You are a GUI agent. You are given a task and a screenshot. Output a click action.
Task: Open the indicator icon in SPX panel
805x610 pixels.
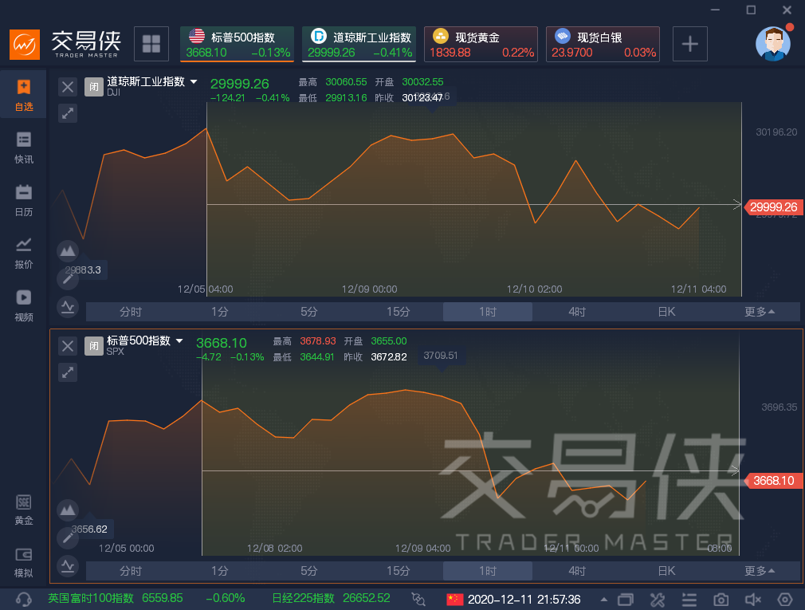68,566
